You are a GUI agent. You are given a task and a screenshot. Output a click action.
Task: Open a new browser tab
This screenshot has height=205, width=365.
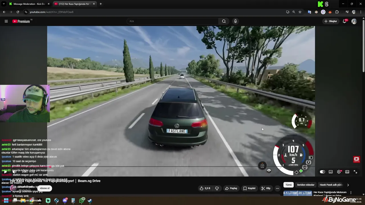point(101,4)
